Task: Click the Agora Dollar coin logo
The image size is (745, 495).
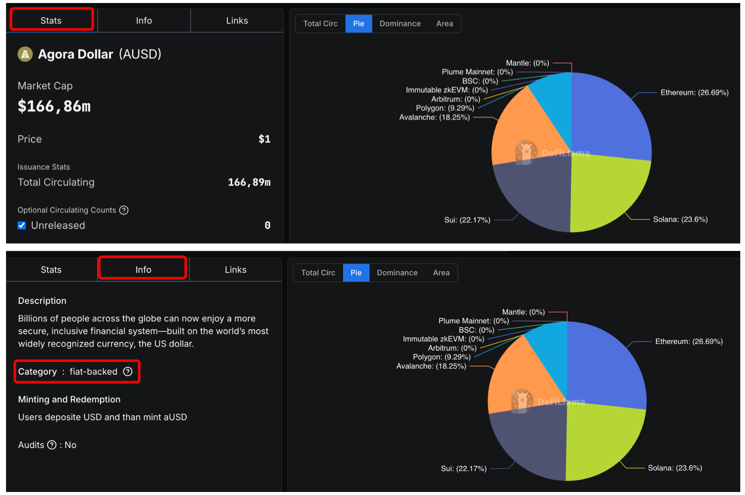Action: pyautogui.click(x=25, y=54)
